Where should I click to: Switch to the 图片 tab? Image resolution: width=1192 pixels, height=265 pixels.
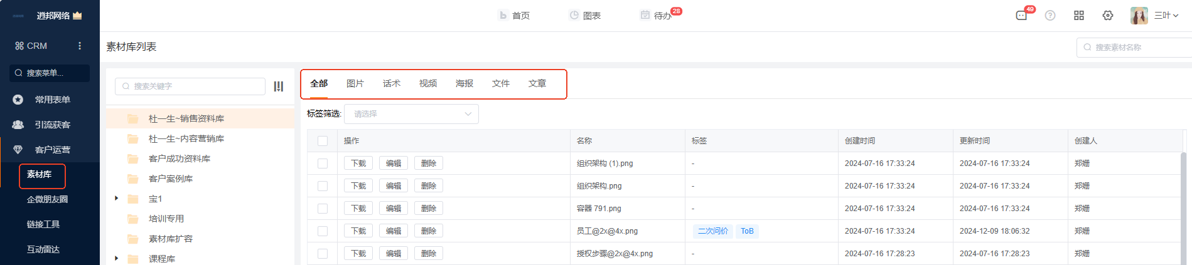[x=355, y=83]
